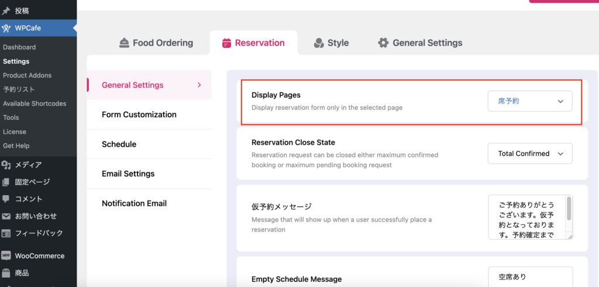Click the comment bubble icon beside コメント
The height and width of the screenshot is (287, 599).
click(6, 199)
